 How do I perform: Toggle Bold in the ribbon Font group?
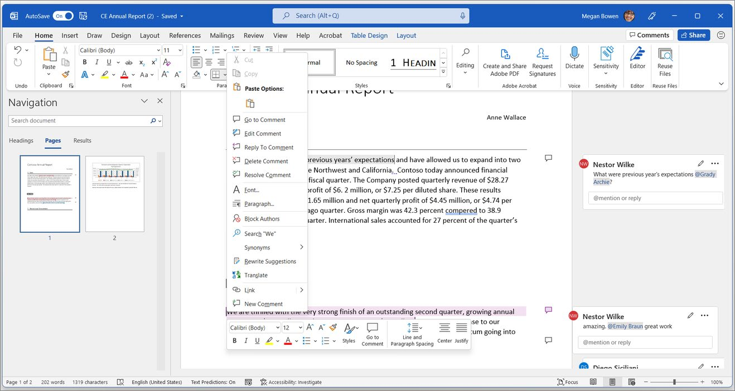coord(85,62)
